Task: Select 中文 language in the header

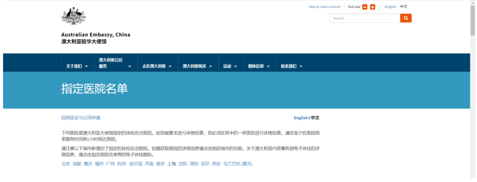Action: pyautogui.click(x=403, y=7)
